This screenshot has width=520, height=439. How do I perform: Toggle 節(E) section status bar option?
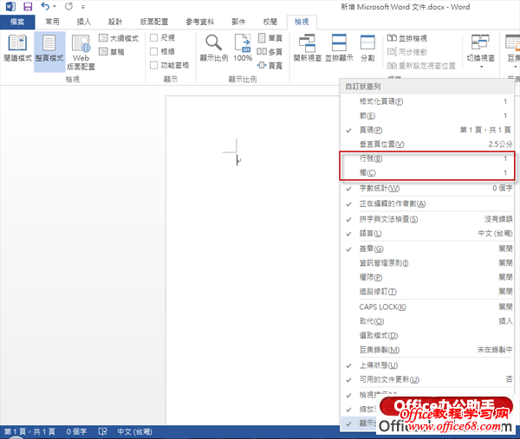427,116
